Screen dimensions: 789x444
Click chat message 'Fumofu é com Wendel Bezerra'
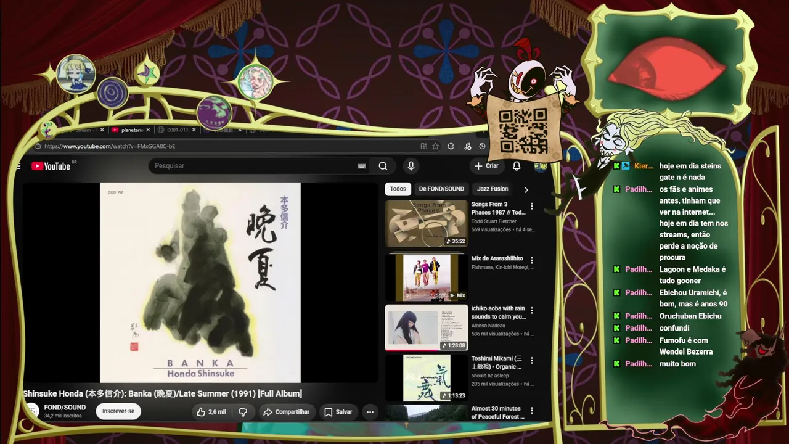point(686,346)
